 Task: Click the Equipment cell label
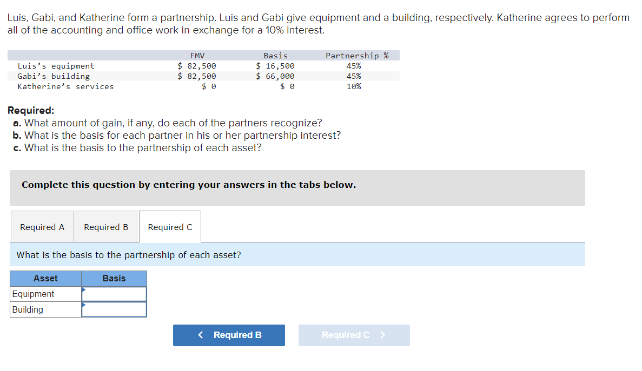click(34, 294)
